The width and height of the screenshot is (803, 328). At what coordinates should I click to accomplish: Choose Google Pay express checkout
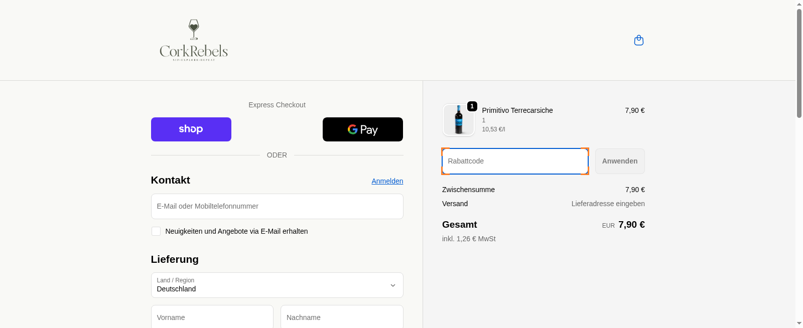(x=362, y=129)
